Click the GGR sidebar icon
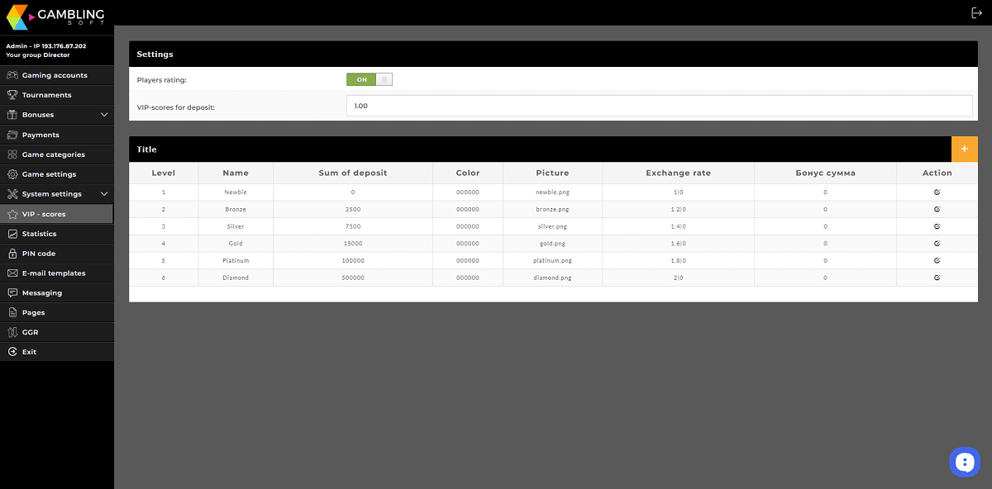The width and height of the screenshot is (992, 489). [12, 332]
